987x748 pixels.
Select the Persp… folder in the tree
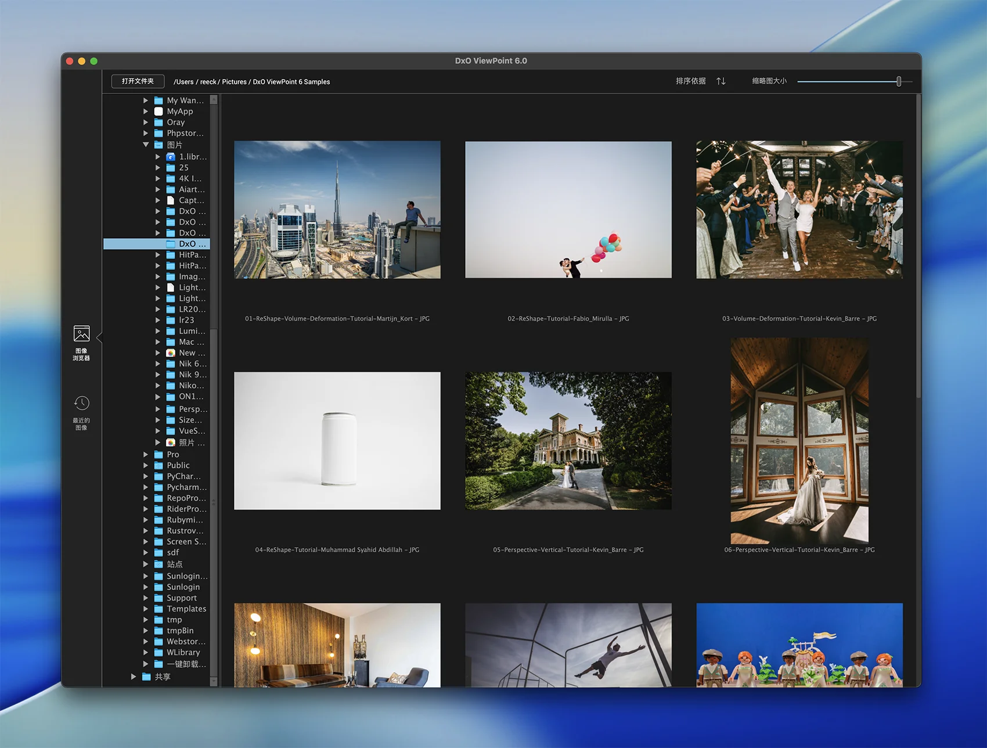point(193,409)
